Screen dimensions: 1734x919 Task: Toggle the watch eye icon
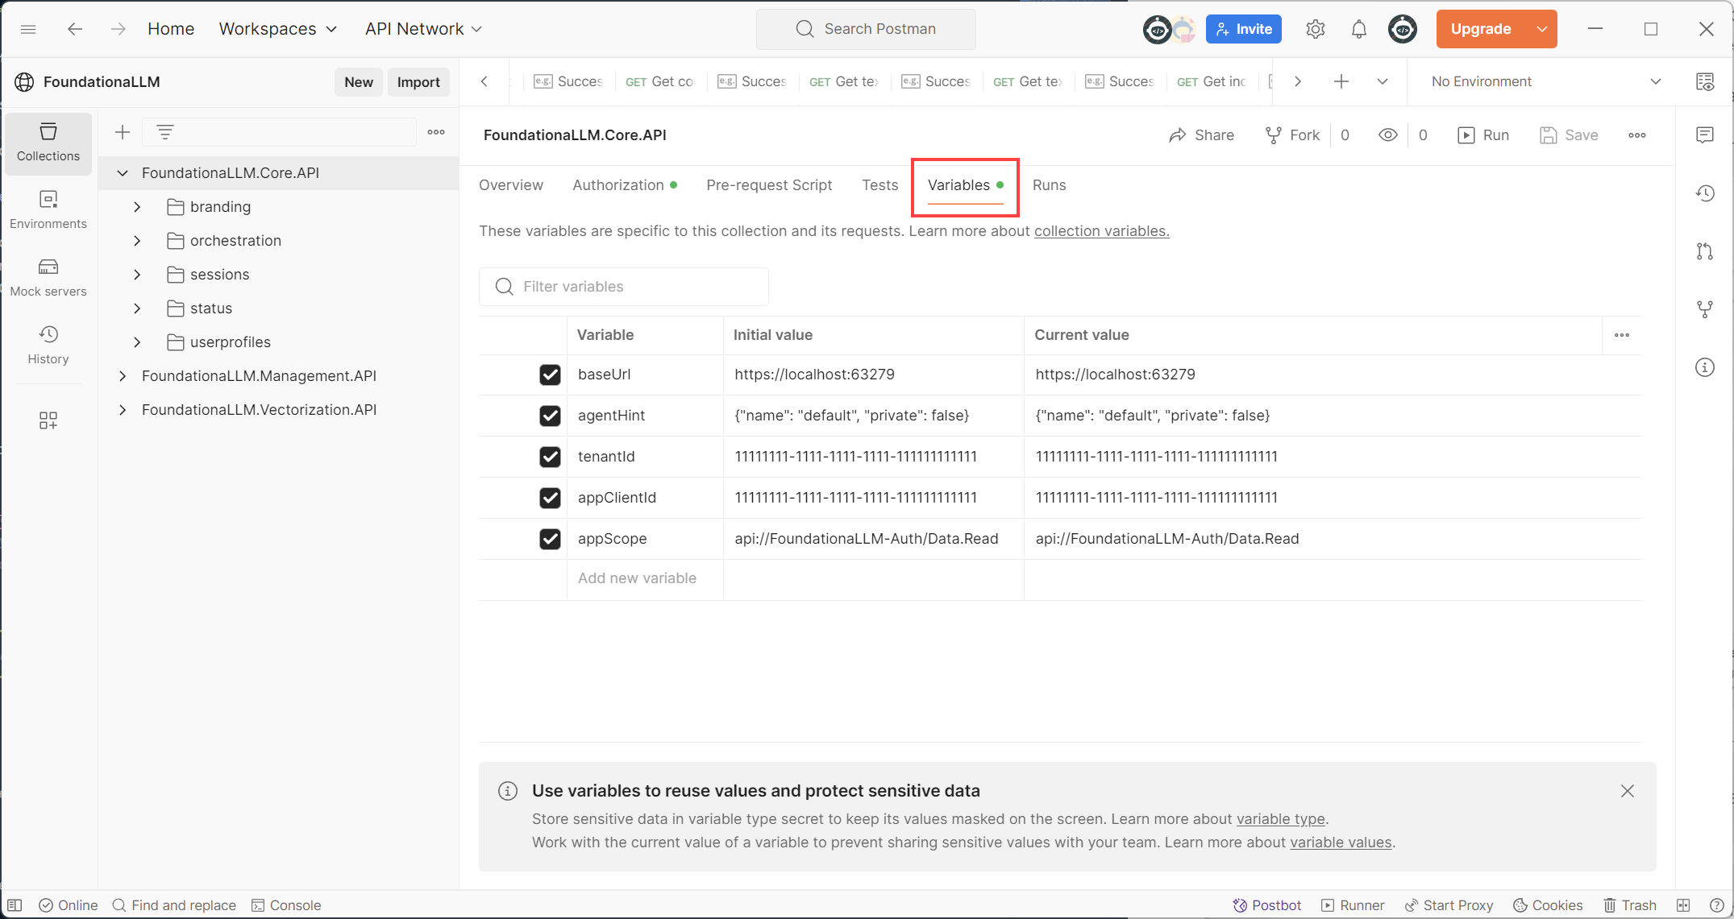[x=1388, y=135]
